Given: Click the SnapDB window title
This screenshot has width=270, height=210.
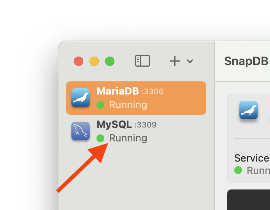Looking at the screenshot, I should pos(246,61).
